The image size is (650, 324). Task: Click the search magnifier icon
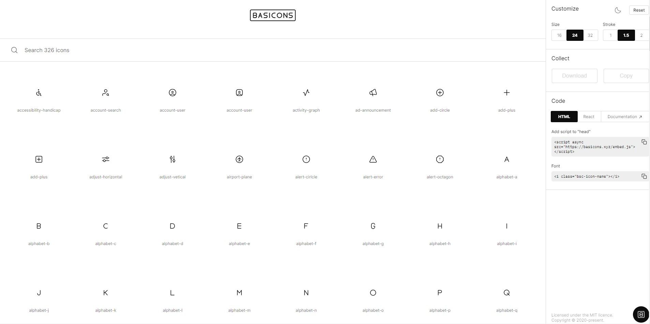pyautogui.click(x=14, y=50)
